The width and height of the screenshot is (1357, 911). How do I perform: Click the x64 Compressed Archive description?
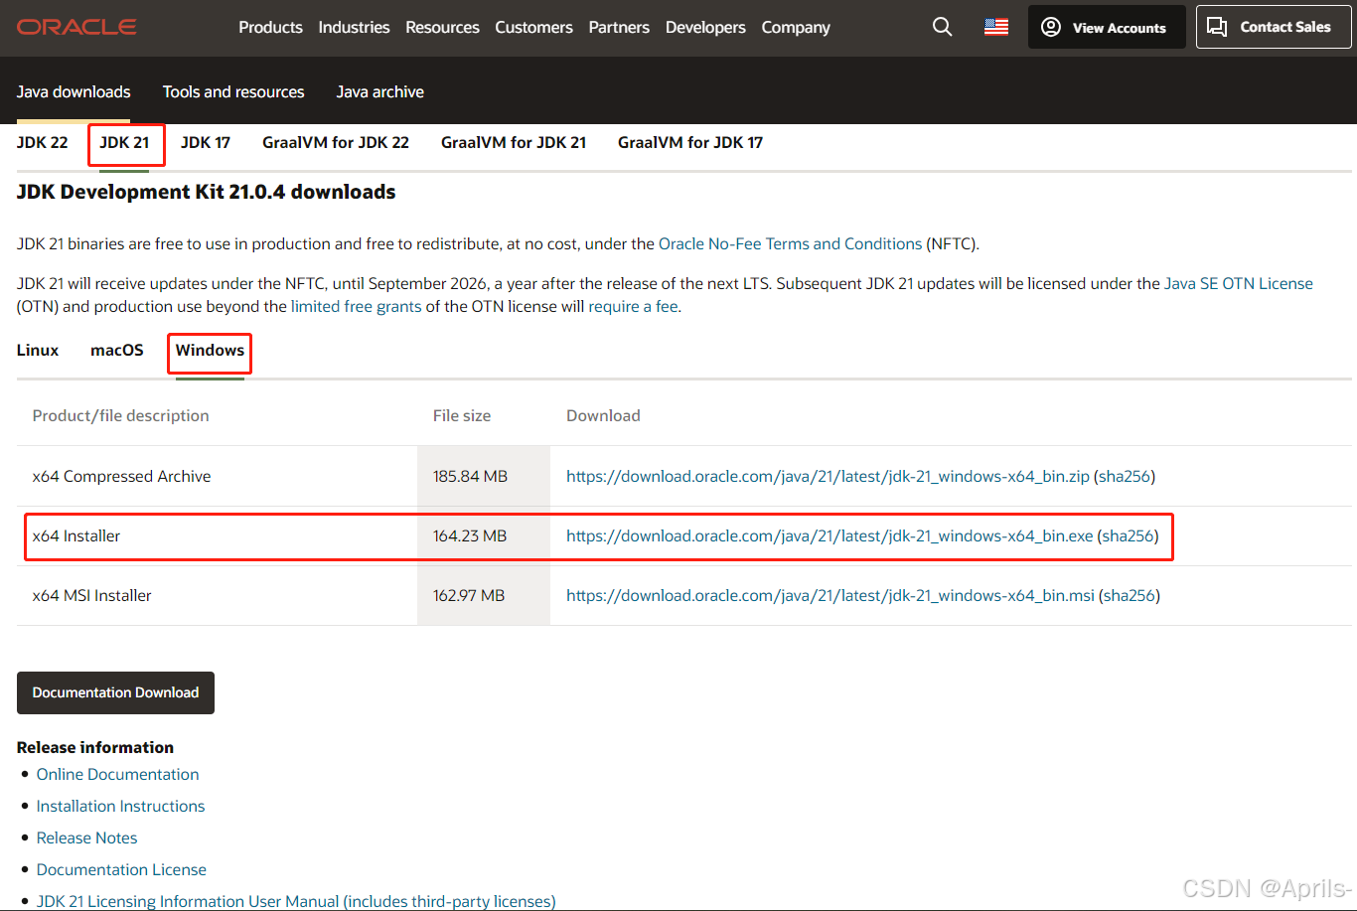[x=121, y=476]
